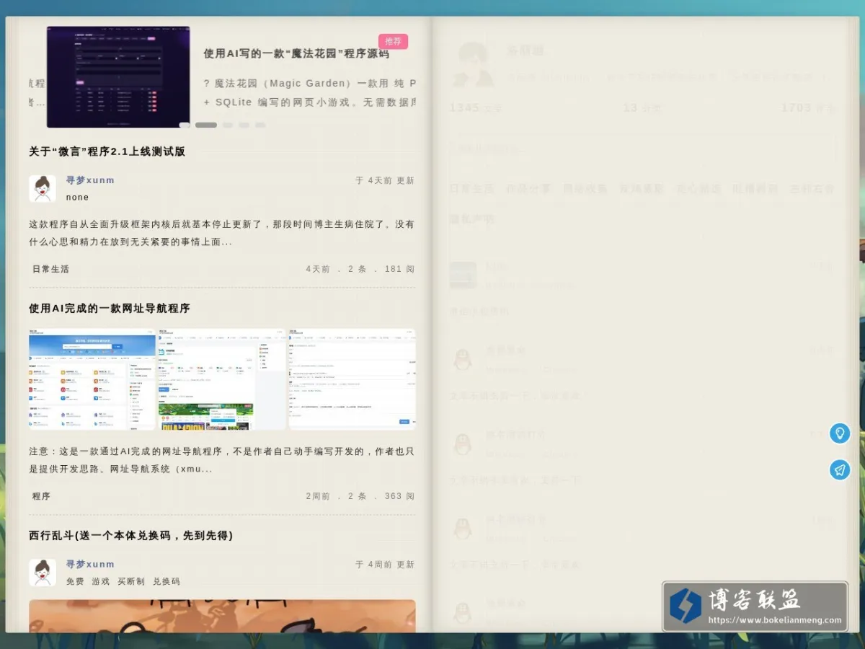Click the 买断制 tag

pos(131,581)
